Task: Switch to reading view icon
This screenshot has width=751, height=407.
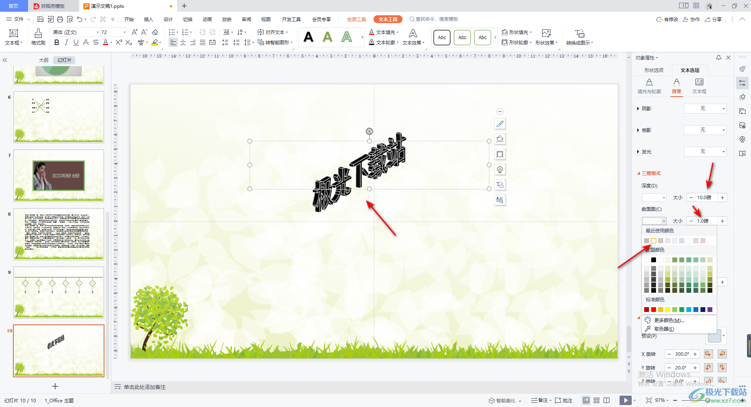Action: (607, 400)
